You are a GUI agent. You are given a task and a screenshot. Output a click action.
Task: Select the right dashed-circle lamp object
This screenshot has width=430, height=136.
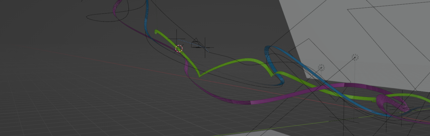[x=355, y=57]
